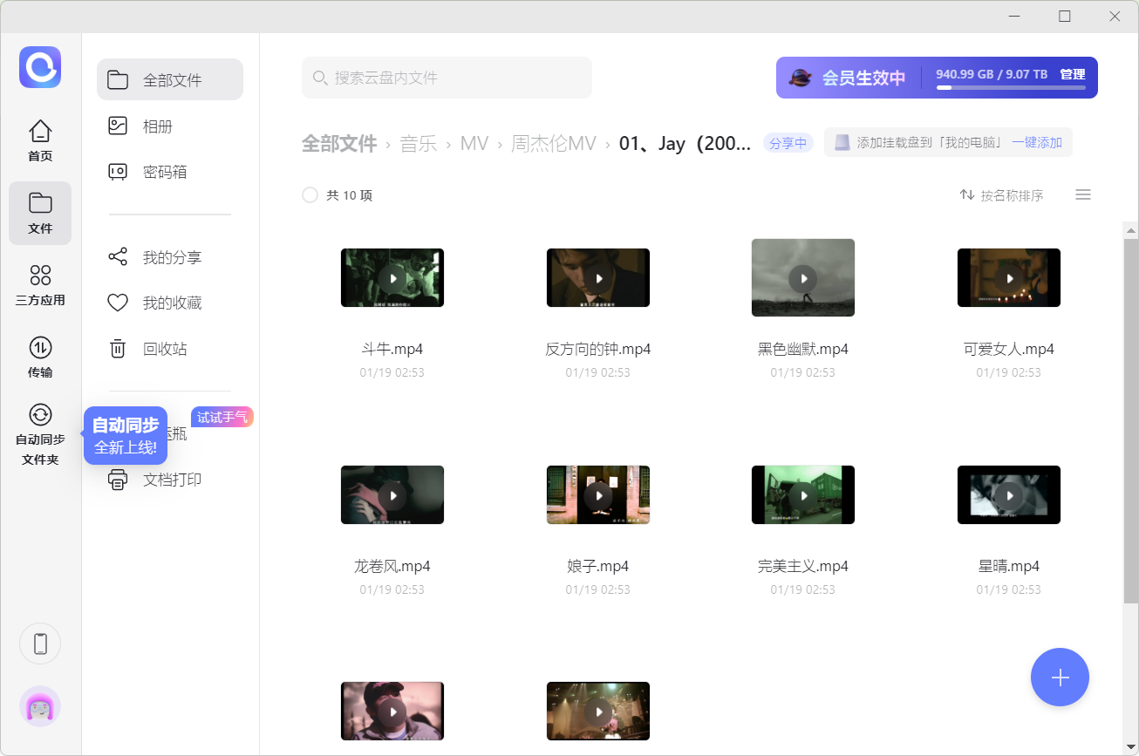The image size is (1139, 756).
Task: Click the 自动同步 全新上线 tooltip bubble
Action: pos(126,436)
